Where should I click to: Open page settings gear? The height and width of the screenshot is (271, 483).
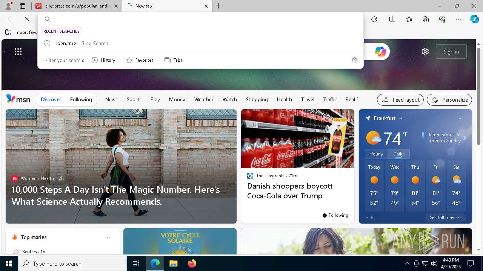(x=425, y=52)
